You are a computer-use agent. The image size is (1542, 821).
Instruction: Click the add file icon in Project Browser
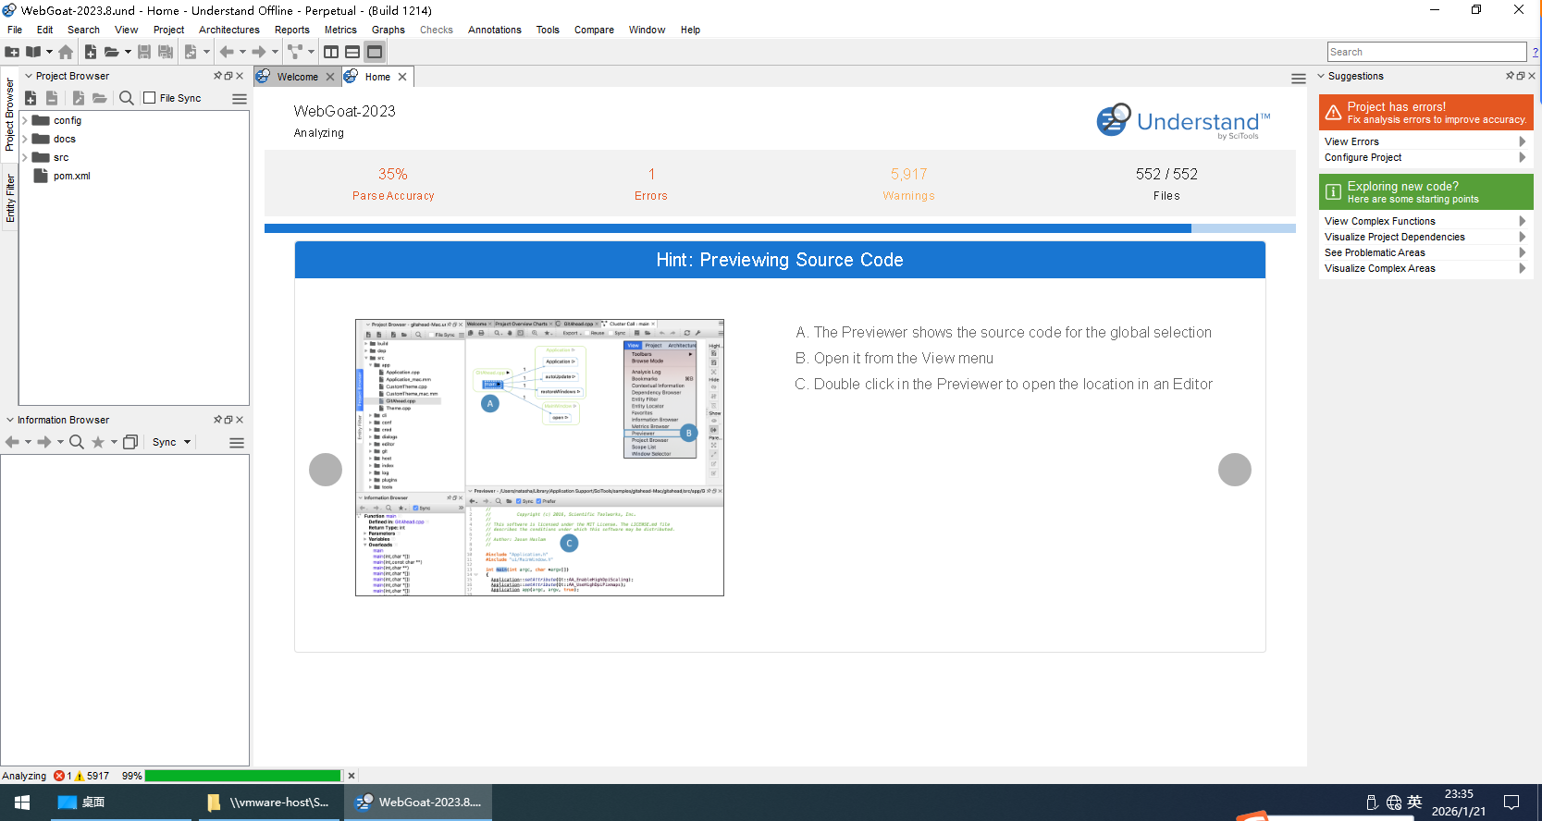(x=31, y=98)
